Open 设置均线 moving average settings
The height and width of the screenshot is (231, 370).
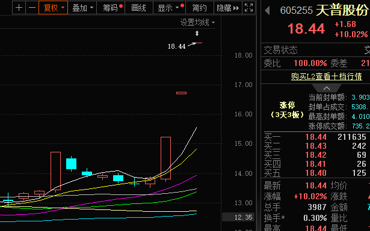click(x=197, y=22)
